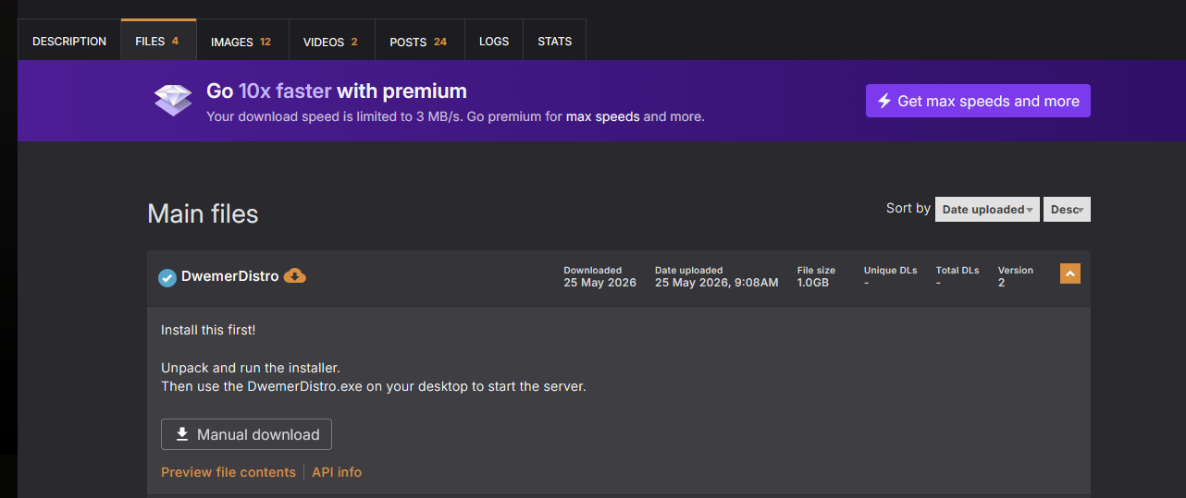Screen dimensions: 1186x498
Task: Click the DwemerDistro file title
Action: tap(229, 276)
